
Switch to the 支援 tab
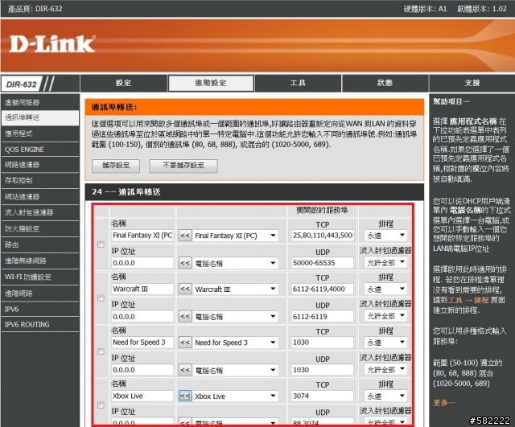[472, 83]
